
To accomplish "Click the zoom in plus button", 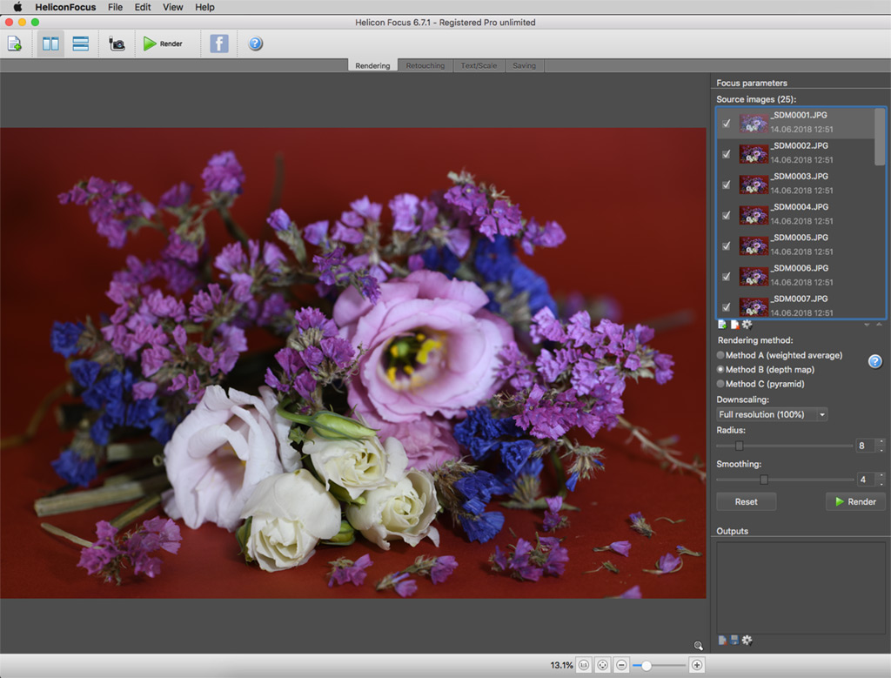I will point(696,665).
